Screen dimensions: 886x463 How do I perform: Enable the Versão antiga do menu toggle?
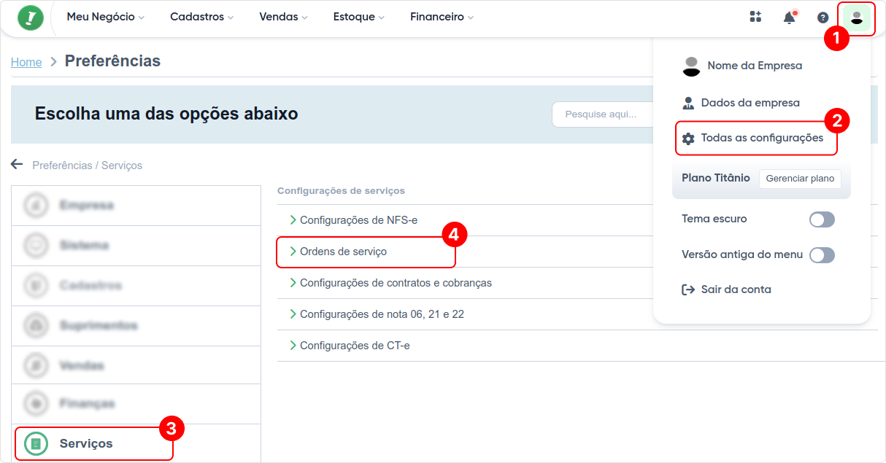[822, 255]
